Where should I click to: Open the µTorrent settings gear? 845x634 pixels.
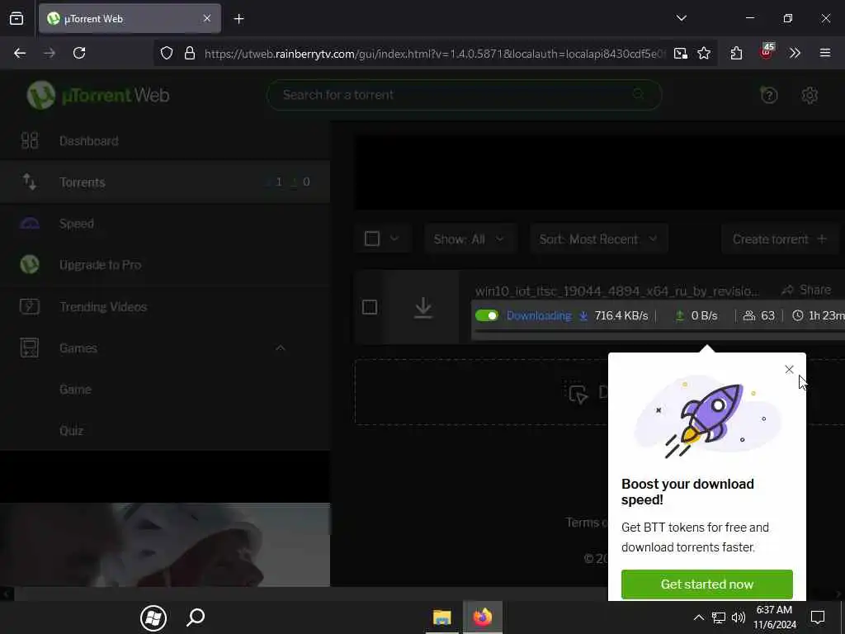810,96
